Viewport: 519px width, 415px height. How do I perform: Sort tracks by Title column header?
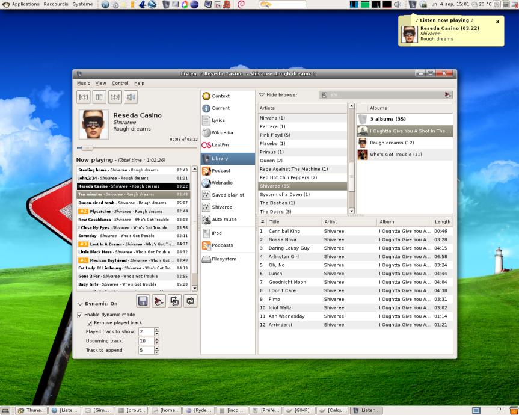[x=294, y=222]
